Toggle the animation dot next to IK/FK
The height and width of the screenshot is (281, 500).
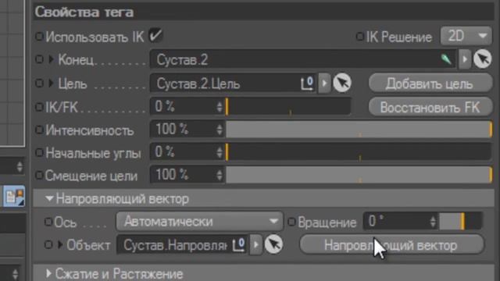click(x=39, y=107)
